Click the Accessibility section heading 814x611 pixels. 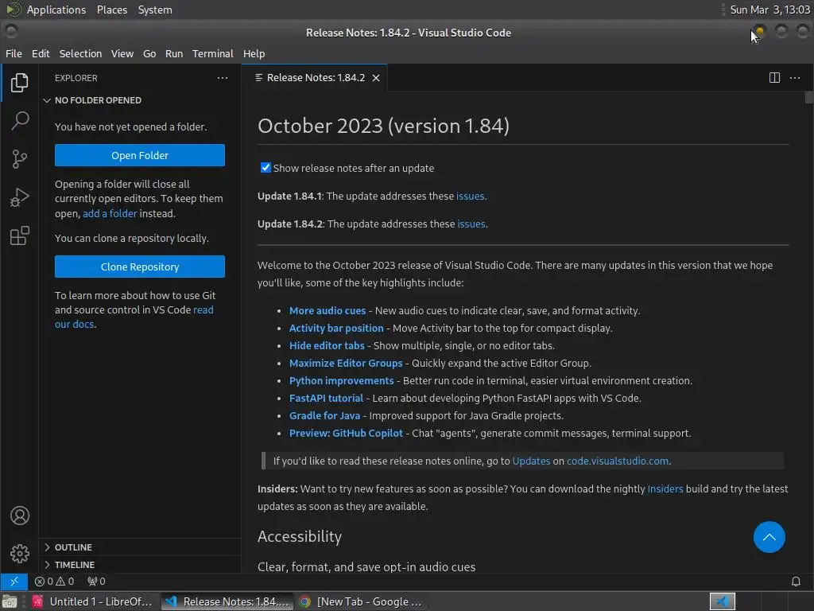point(300,536)
